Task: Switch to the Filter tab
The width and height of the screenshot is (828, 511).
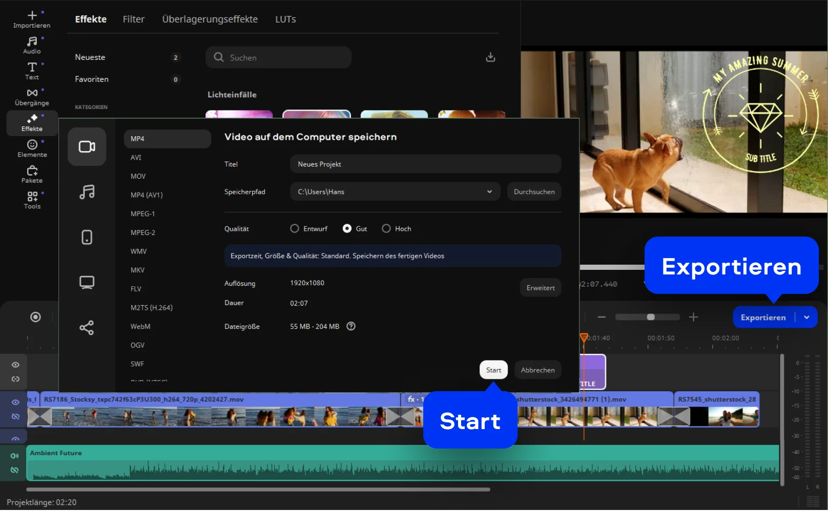Action: coord(133,19)
